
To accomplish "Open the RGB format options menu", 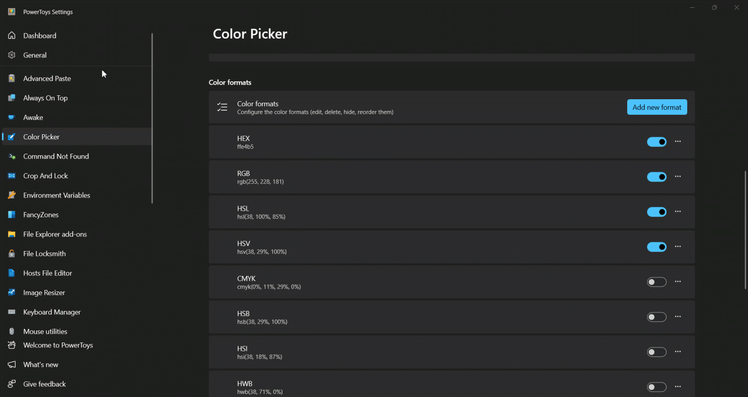I will click(678, 177).
